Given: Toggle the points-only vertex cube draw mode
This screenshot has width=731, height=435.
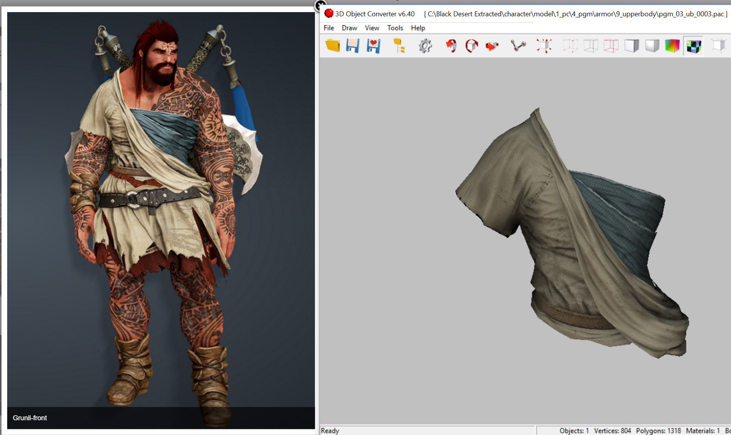Looking at the screenshot, I should click(570, 46).
